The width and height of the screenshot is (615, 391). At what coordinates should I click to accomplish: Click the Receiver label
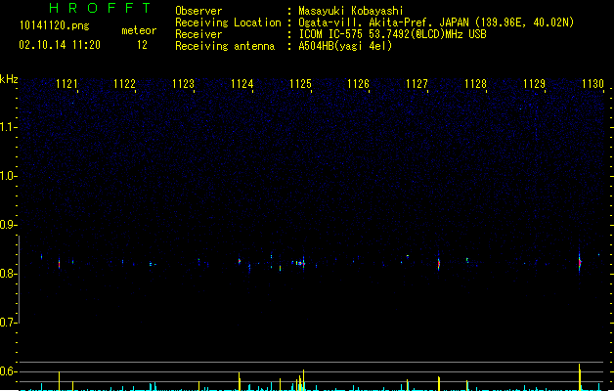(x=198, y=34)
